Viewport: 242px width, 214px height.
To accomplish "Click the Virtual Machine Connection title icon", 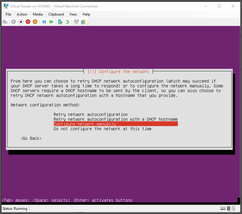I will 6,6.
